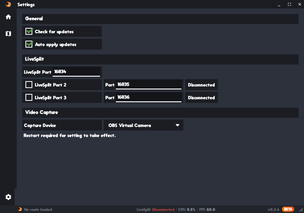The width and height of the screenshot is (304, 213).
Task: Click the route icon beside No route loaded
Action: [20, 209]
